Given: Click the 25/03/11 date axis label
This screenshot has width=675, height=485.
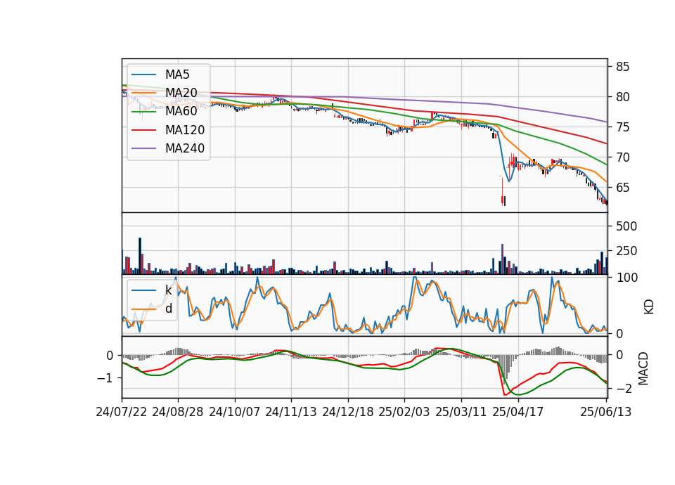Looking at the screenshot, I should 461,412.
